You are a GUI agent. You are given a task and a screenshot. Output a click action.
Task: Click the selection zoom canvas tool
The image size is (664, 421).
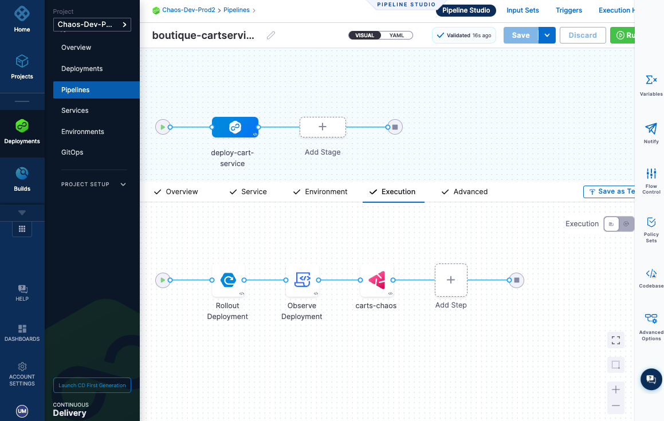click(x=616, y=365)
